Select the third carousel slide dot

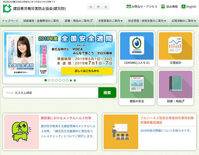coord(53,80)
